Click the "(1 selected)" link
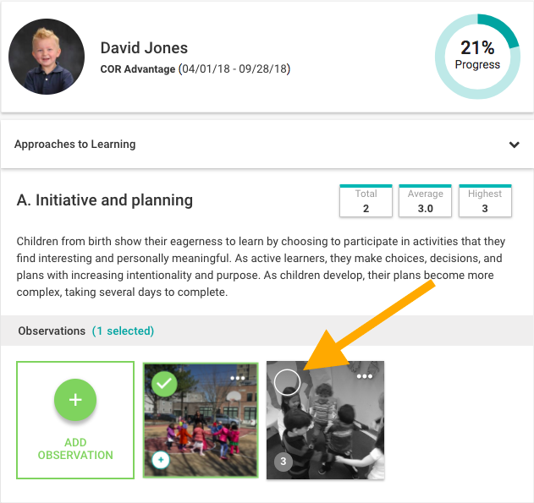The image size is (534, 503). point(123,331)
